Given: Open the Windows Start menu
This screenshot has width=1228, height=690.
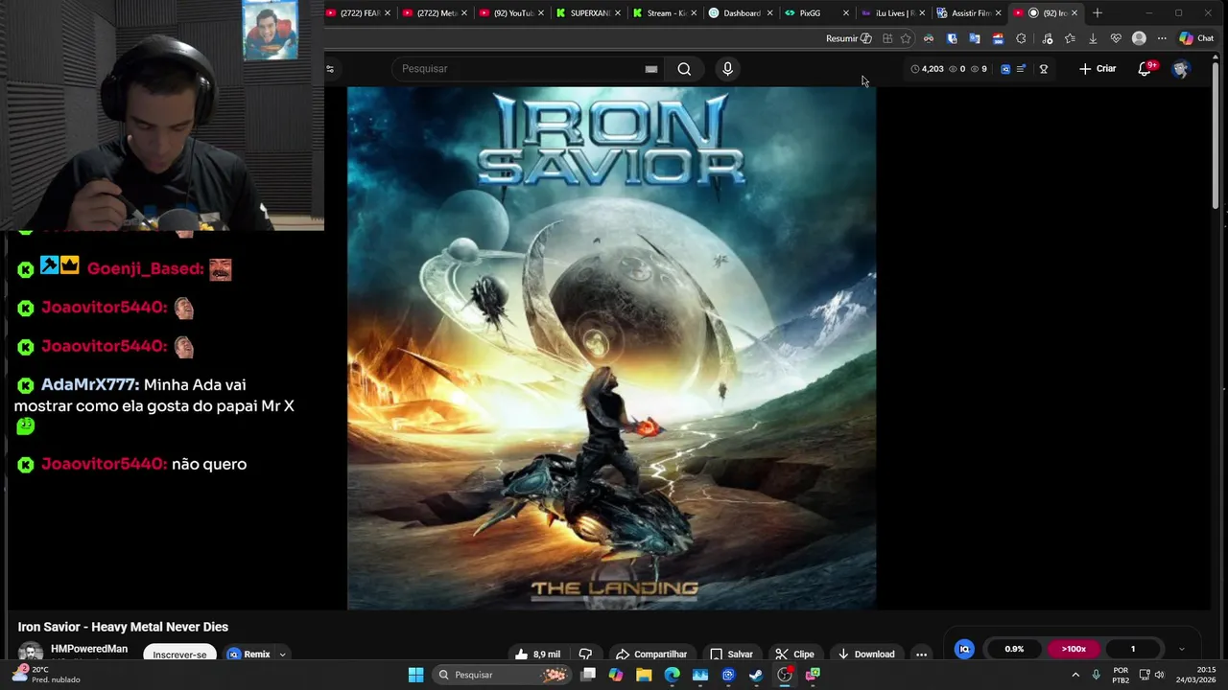Looking at the screenshot, I should (x=415, y=675).
